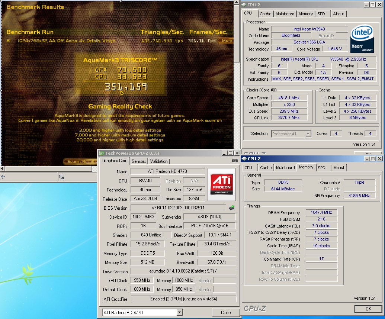Open the Processor #1 selection dropdown
Screen dimensions: 385x319
[308, 134]
